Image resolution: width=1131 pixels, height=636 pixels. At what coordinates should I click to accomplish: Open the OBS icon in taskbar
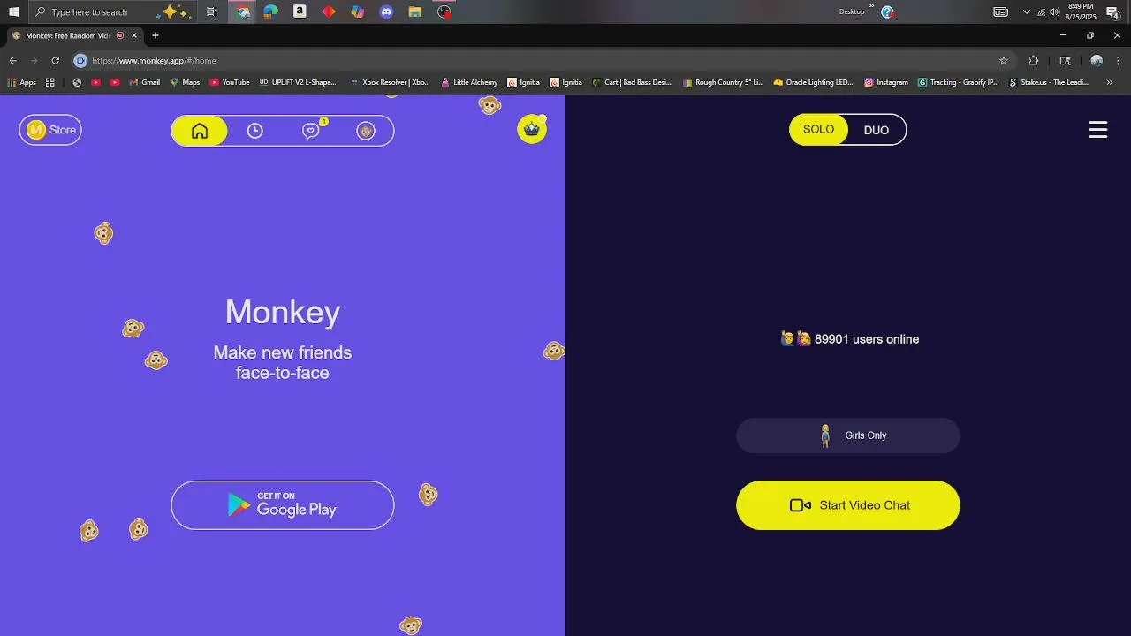point(444,11)
